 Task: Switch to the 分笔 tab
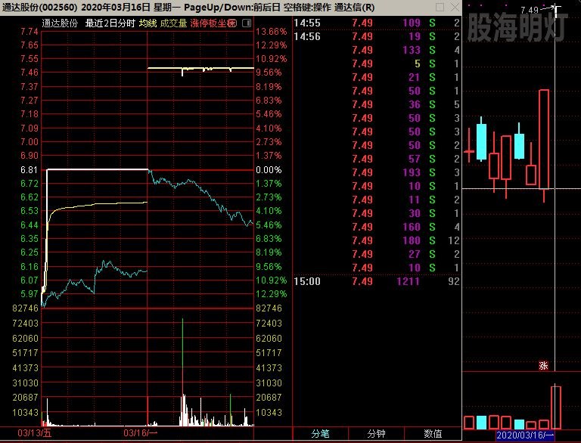[321, 434]
